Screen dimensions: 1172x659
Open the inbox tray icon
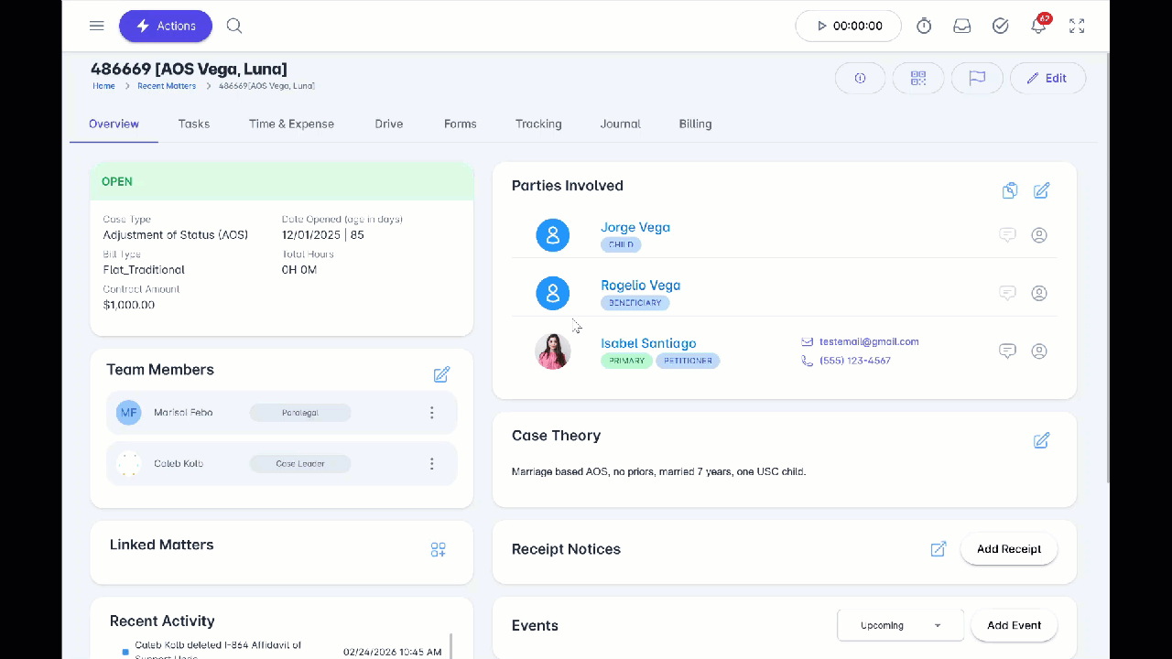(961, 26)
